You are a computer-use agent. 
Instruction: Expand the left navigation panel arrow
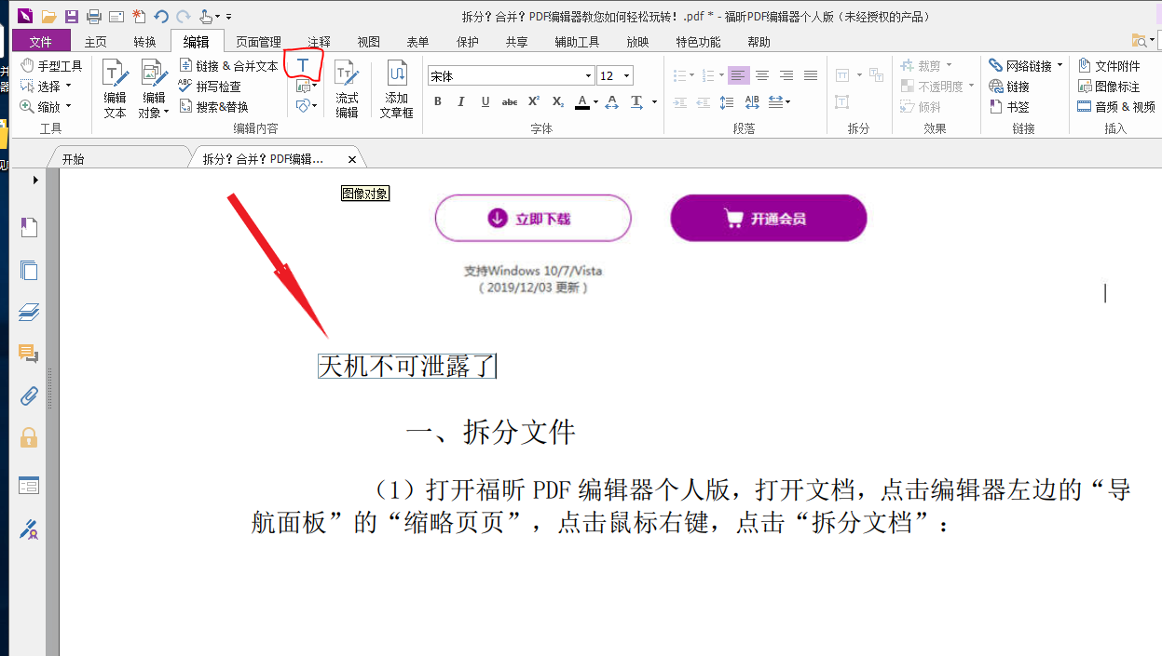tap(35, 180)
